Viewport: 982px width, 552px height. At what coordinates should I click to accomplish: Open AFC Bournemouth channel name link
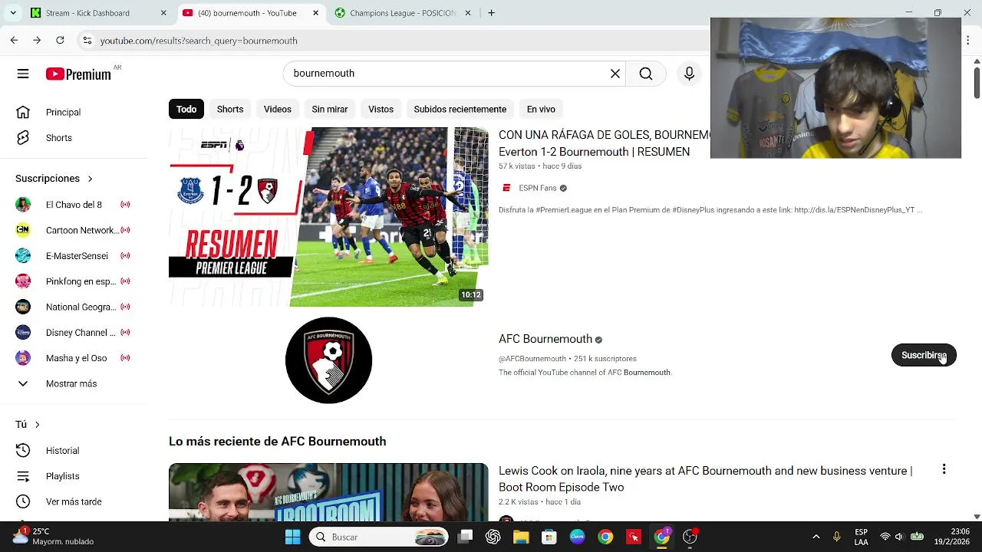pyautogui.click(x=545, y=339)
